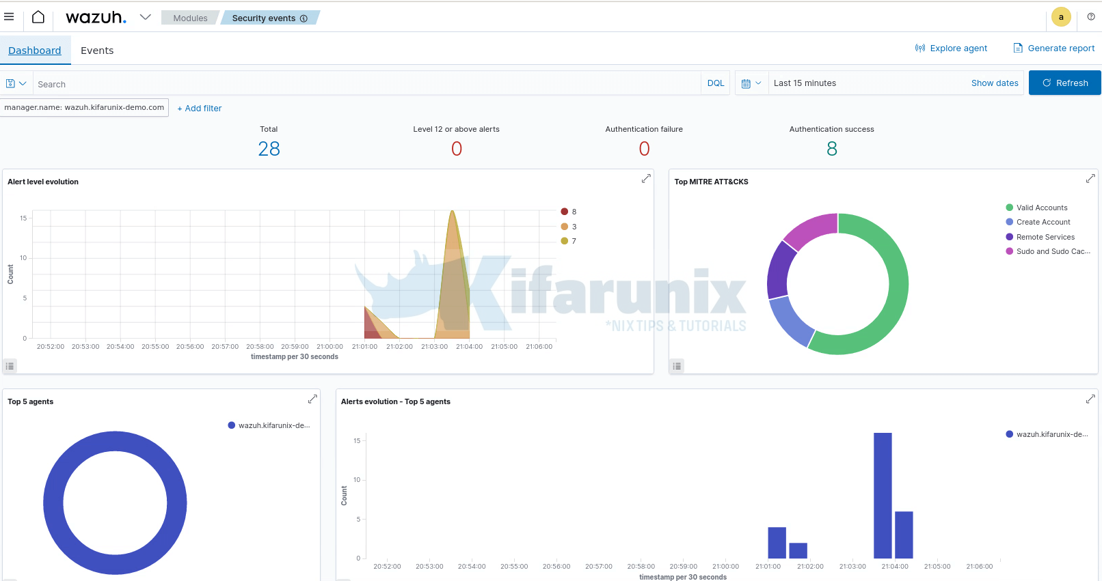Toggle legend in Alert level evolution panel
Image resolution: width=1102 pixels, height=581 pixels.
(10, 366)
